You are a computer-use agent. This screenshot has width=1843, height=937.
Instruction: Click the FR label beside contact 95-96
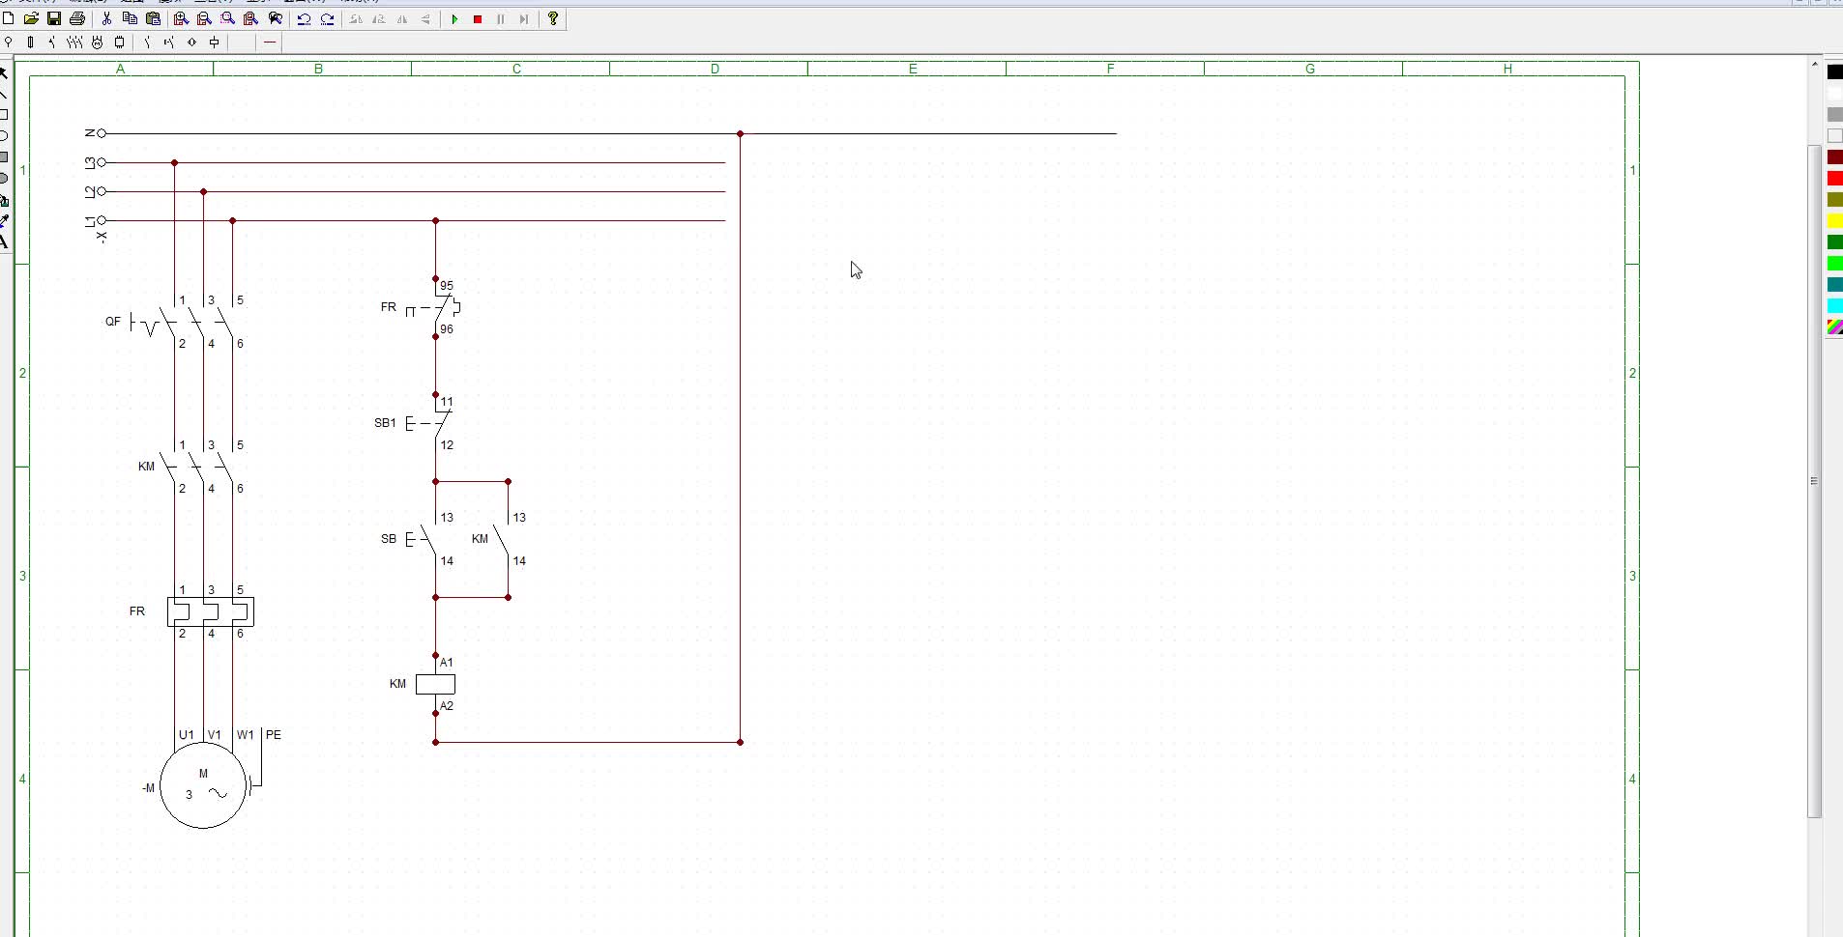(389, 307)
